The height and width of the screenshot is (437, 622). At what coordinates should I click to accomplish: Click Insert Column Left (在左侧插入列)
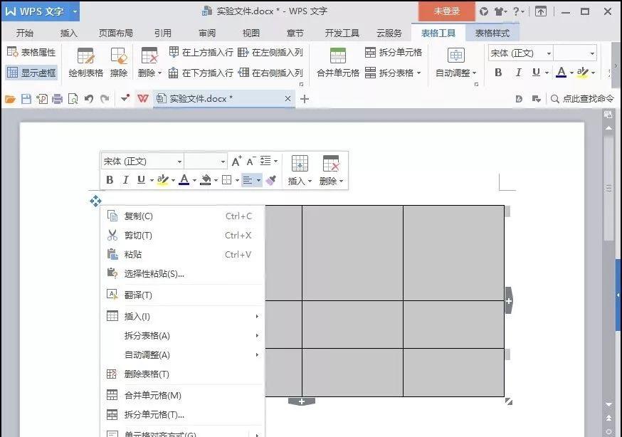[270, 52]
